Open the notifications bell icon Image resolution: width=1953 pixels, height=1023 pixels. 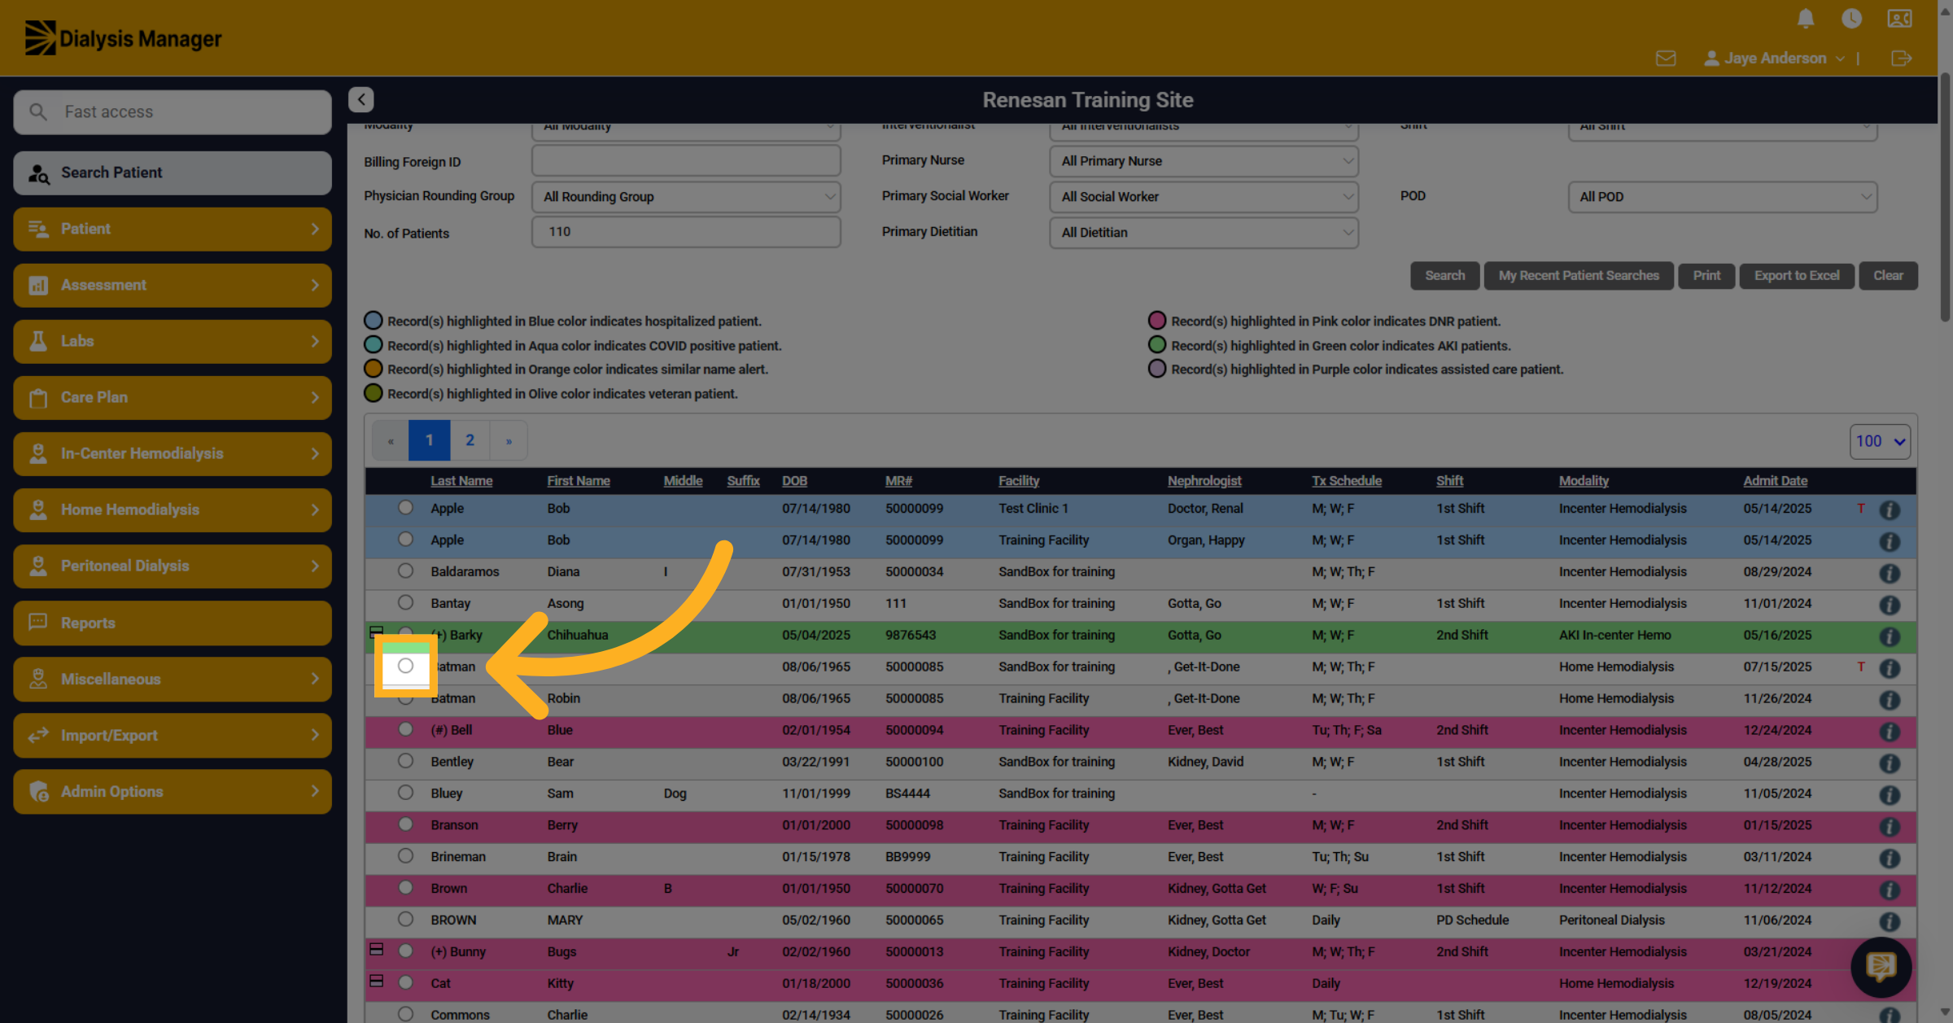click(x=1805, y=18)
